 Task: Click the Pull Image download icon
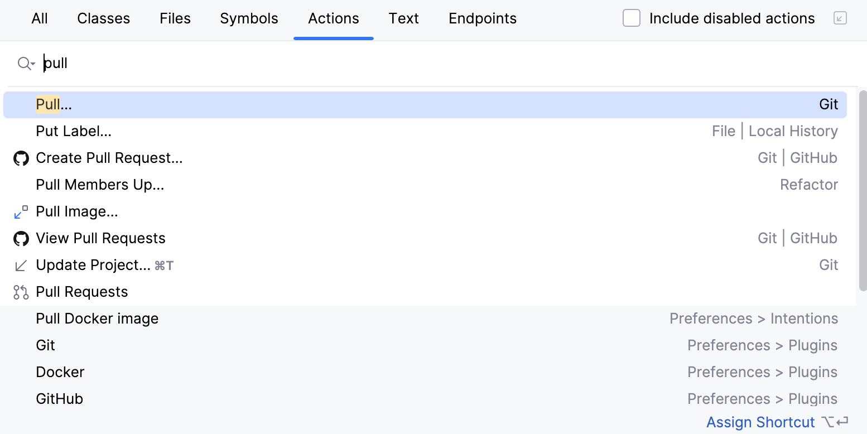(x=21, y=211)
